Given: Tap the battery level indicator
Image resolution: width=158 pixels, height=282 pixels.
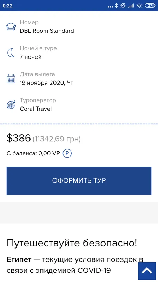Looking at the screenshot, I should coord(150,6).
